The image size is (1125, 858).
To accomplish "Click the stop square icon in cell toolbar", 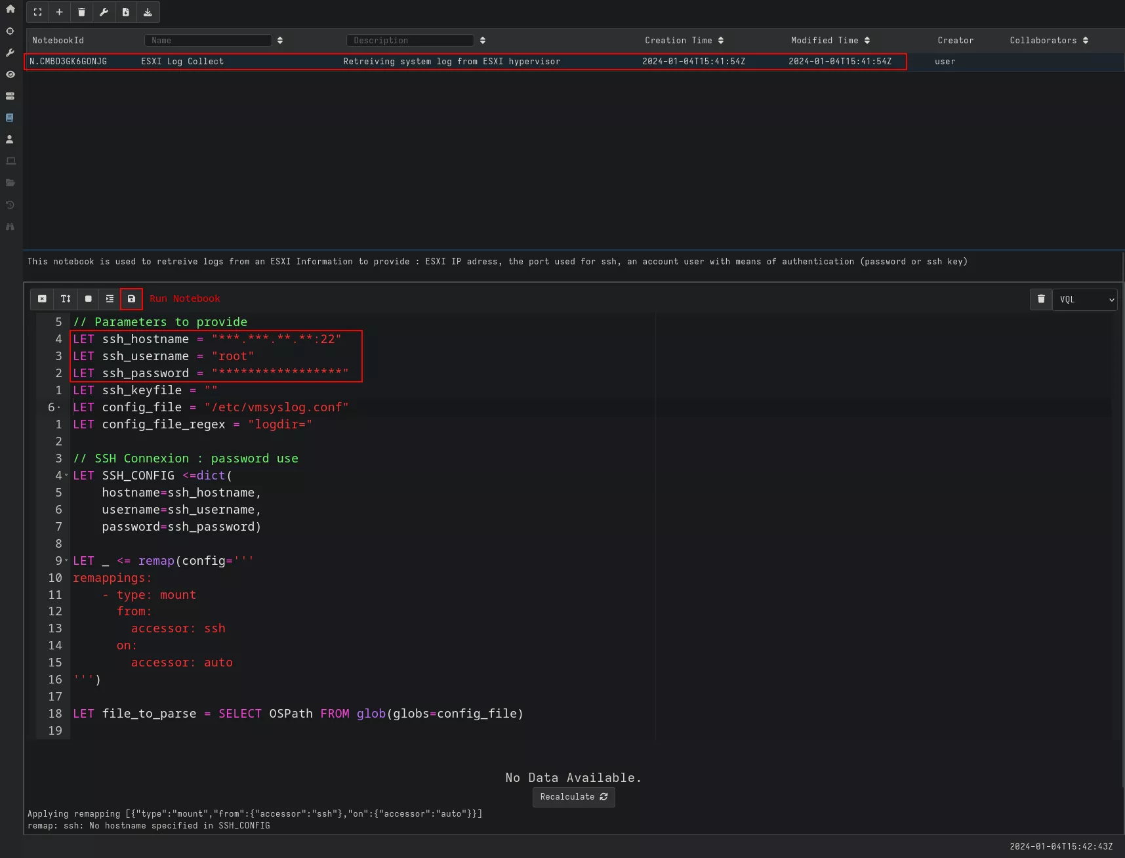I will pos(88,298).
